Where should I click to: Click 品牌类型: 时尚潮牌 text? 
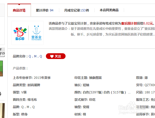26,85
